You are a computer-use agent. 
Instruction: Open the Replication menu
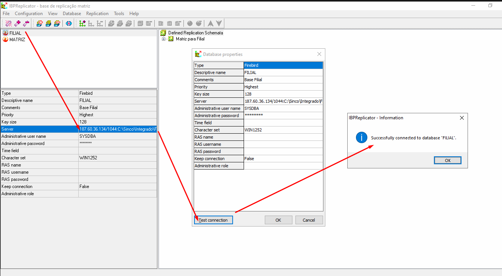click(x=97, y=14)
